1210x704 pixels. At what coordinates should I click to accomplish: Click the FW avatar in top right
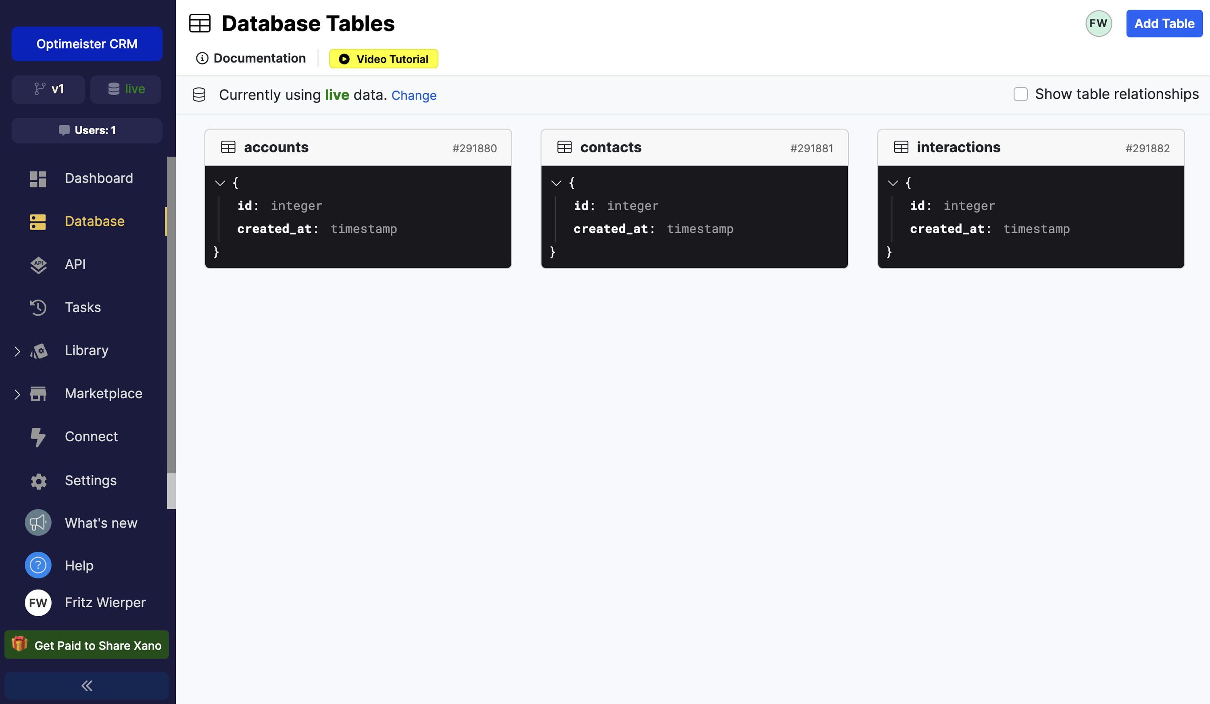[x=1098, y=23]
